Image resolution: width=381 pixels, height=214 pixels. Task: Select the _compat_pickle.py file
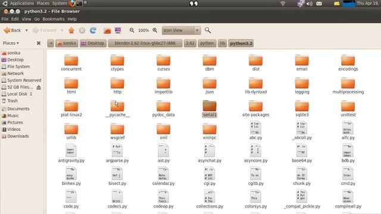(302, 199)
